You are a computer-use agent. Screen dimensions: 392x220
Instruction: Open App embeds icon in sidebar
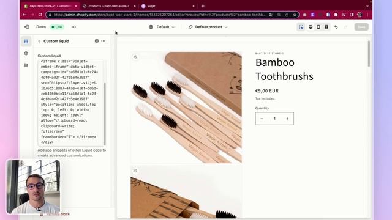point(26,65)
